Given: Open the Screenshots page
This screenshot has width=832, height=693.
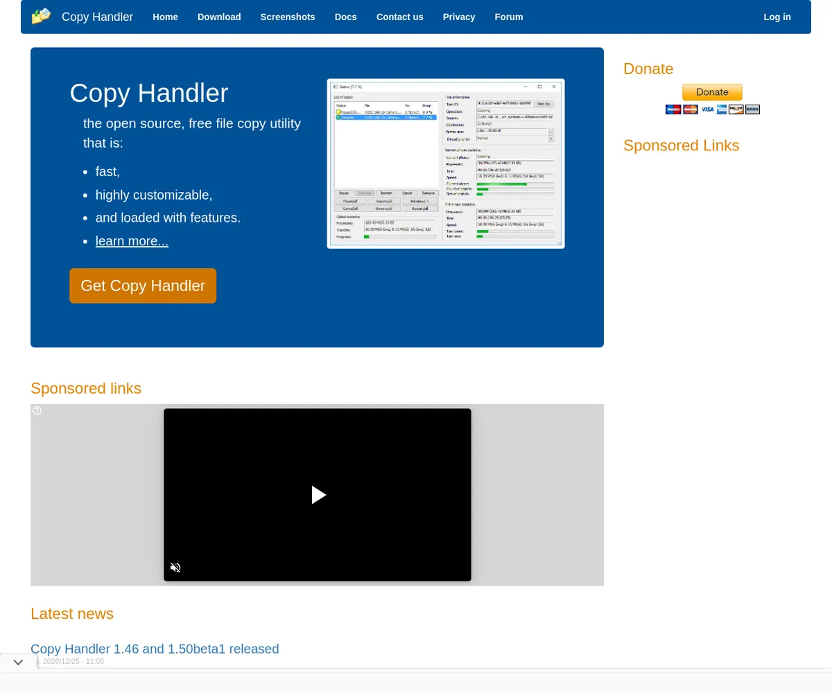Looking at the screenshot, I should [x=288, y=17].
